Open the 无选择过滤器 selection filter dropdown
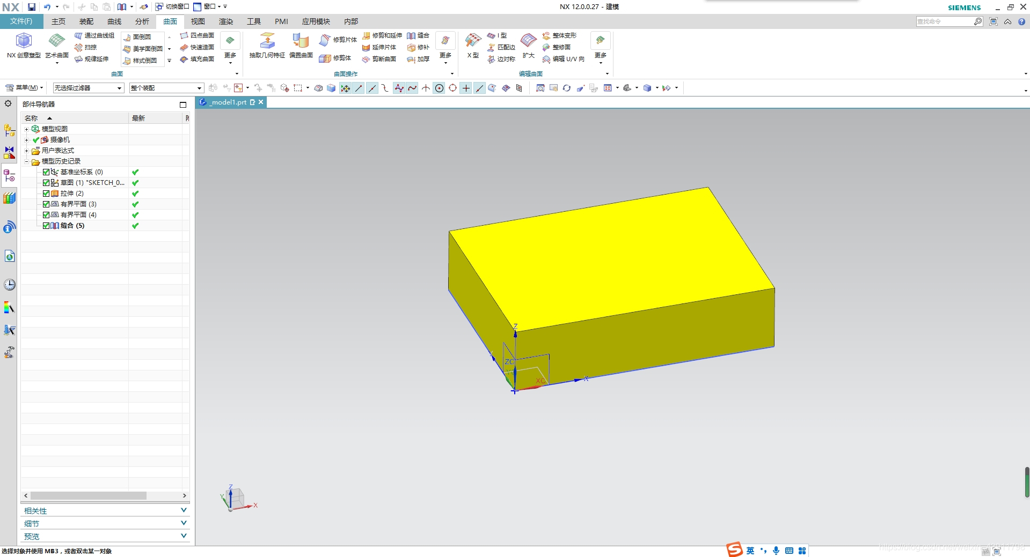1030x557 pixels. coord(89,88)
